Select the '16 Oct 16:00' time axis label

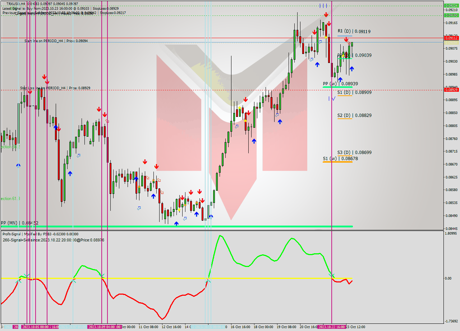240,327
